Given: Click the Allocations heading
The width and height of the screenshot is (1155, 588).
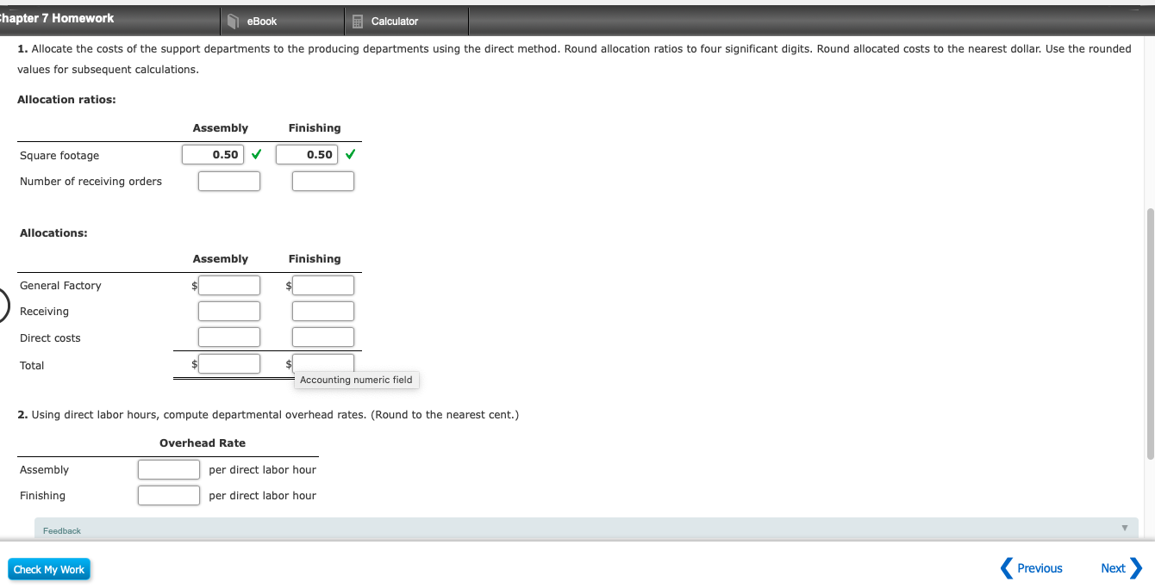Looking at the screenshot, I should point(53,232).
